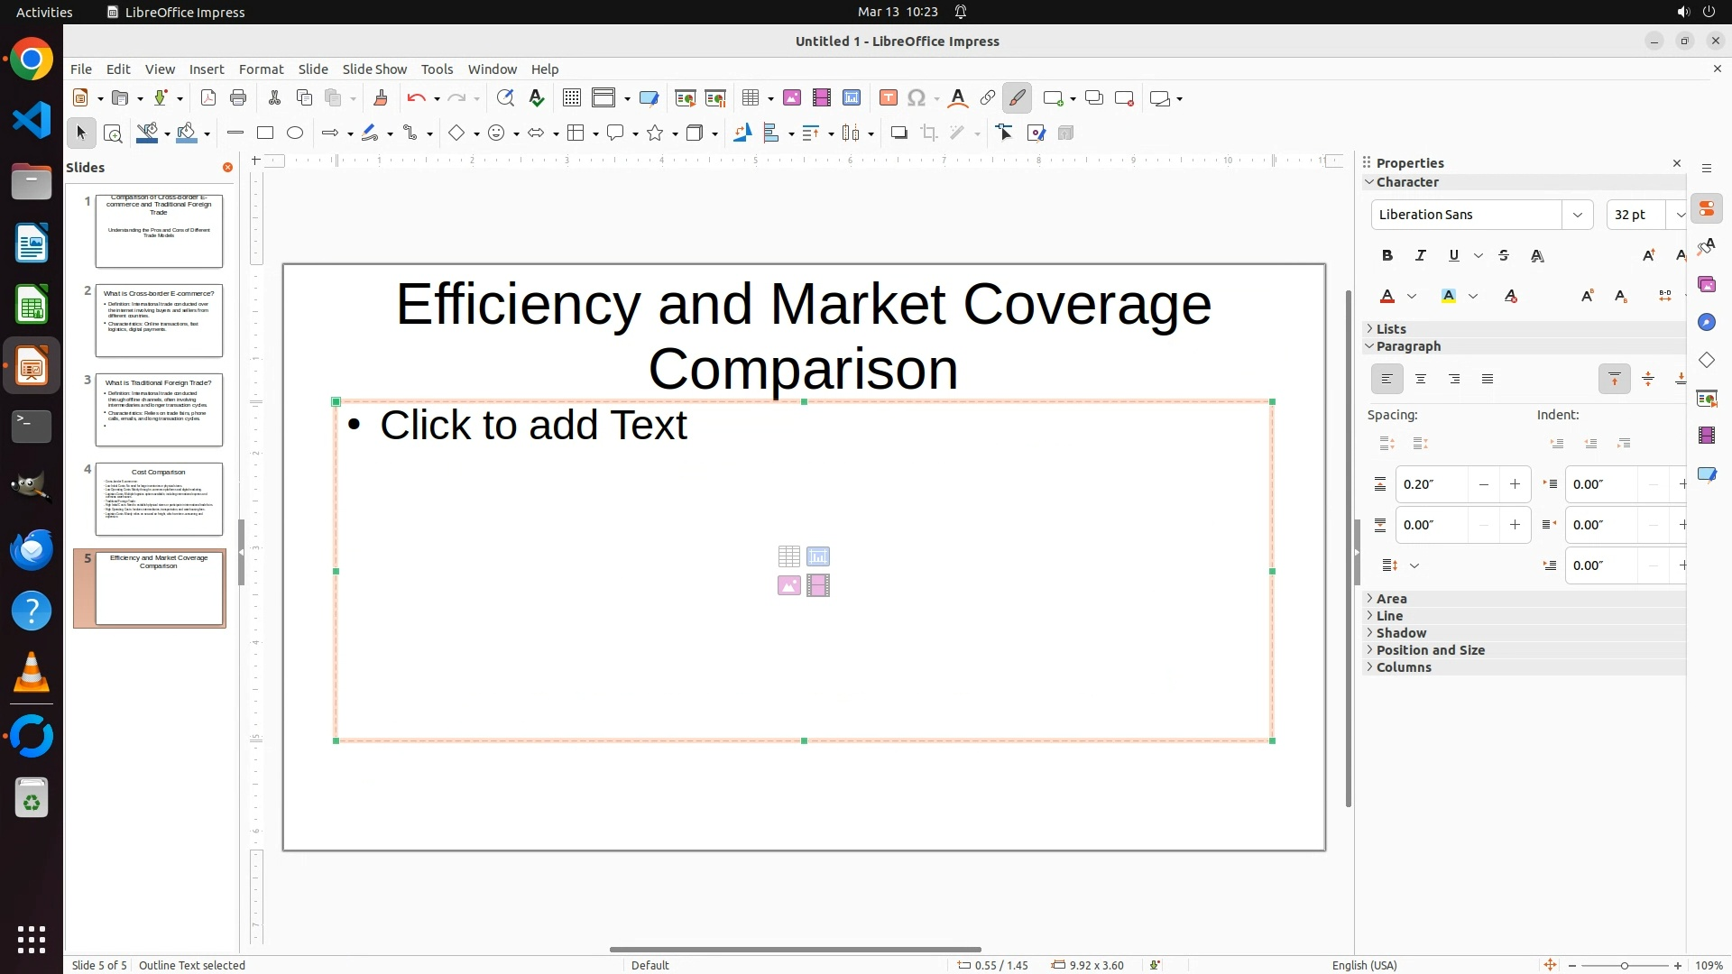Expand the Position and Size section
Viewport: 1732px width, 974px height.
pos(1430,650)
